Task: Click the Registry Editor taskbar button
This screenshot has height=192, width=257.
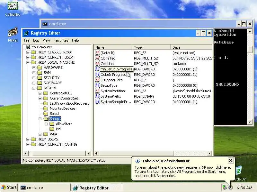Action: [97, 188]
